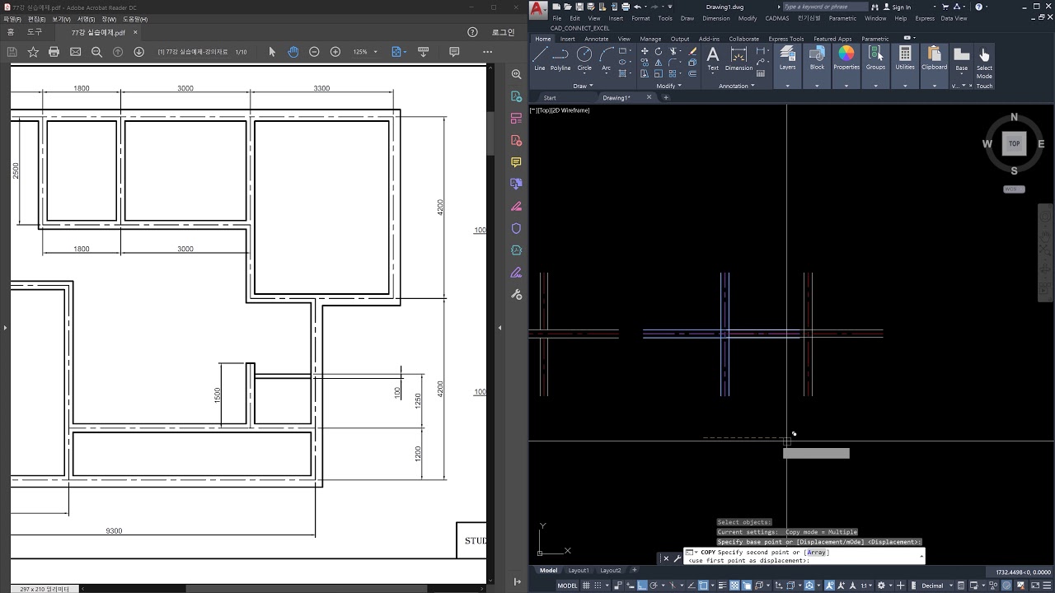Select the Arc tool
Image resolution: width=1055 pixels, height=593 pixels.
click(606, 58)
